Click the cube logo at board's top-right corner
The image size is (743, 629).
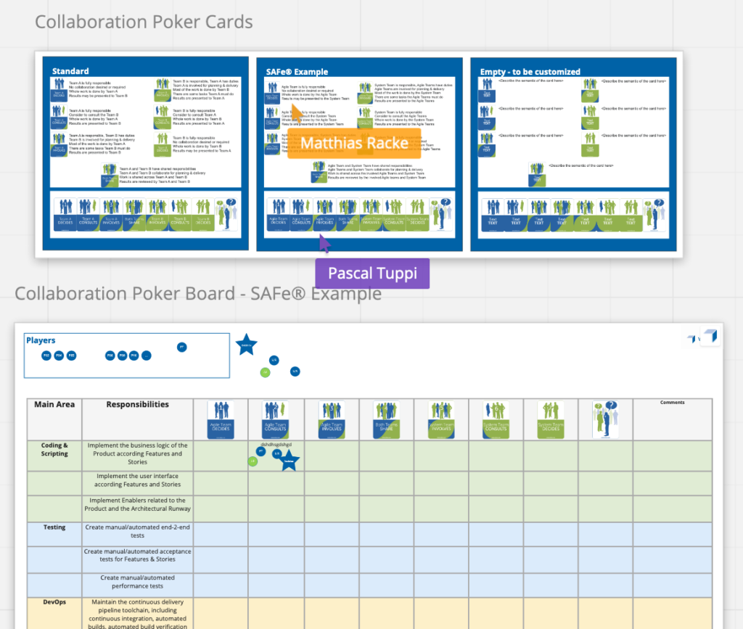point(710,336)
